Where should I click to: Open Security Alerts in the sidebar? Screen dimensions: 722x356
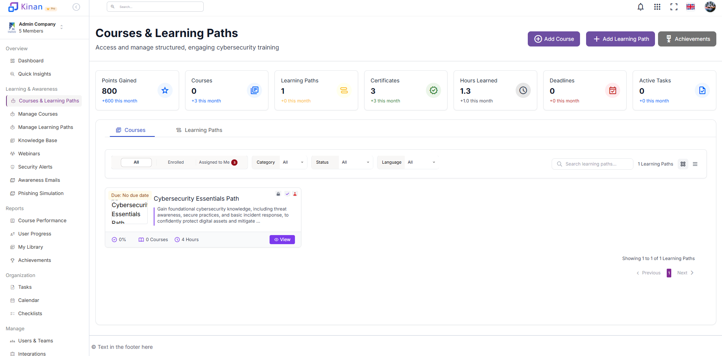pos(35,167)
